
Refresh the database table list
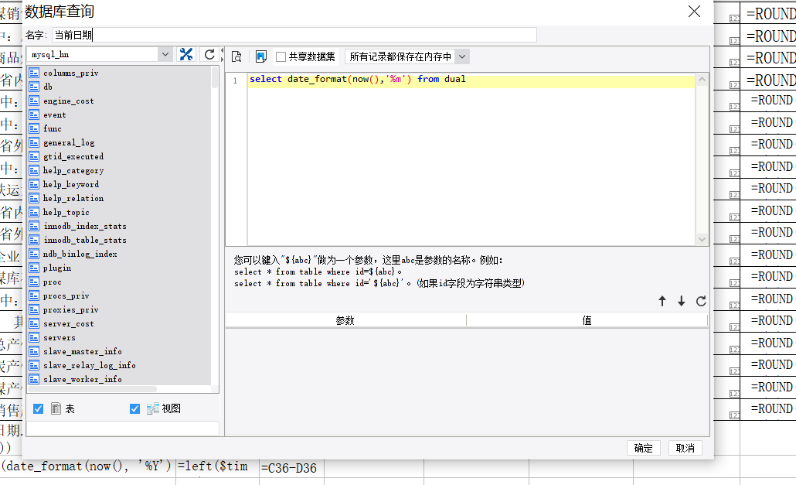(209, 54)
